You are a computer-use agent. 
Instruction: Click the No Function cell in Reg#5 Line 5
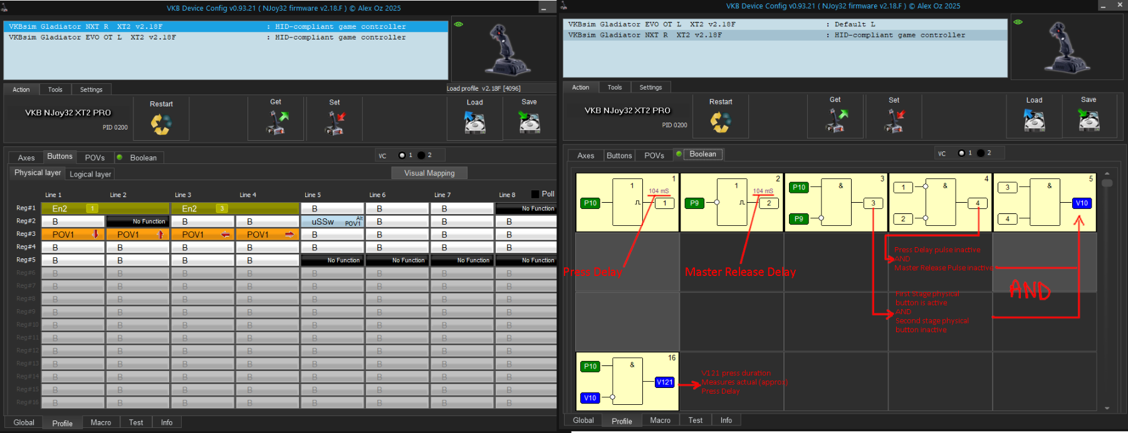click(332, 260)
